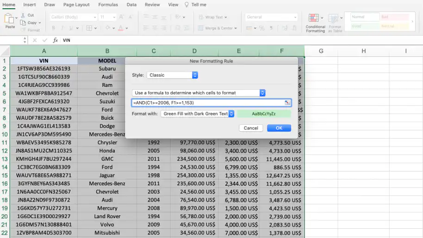Open the Home ribbon tab

click(9, 5)
